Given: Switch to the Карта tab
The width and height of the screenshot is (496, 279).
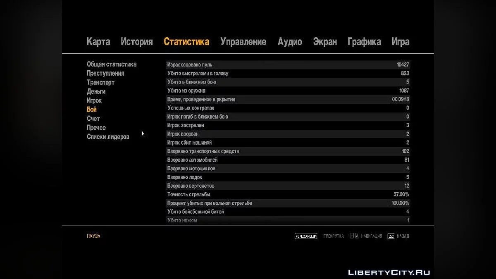Looking at the screenshot, I should [98, 41].
